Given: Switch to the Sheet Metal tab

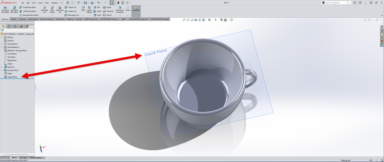Looking at the screenshot, I should (x=33, y=19).
